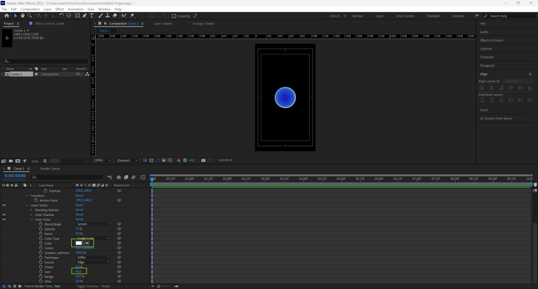This screenshot has width=538, height=289.
Task: Delete selected project item with trash icon
Action: coord(45,161)
